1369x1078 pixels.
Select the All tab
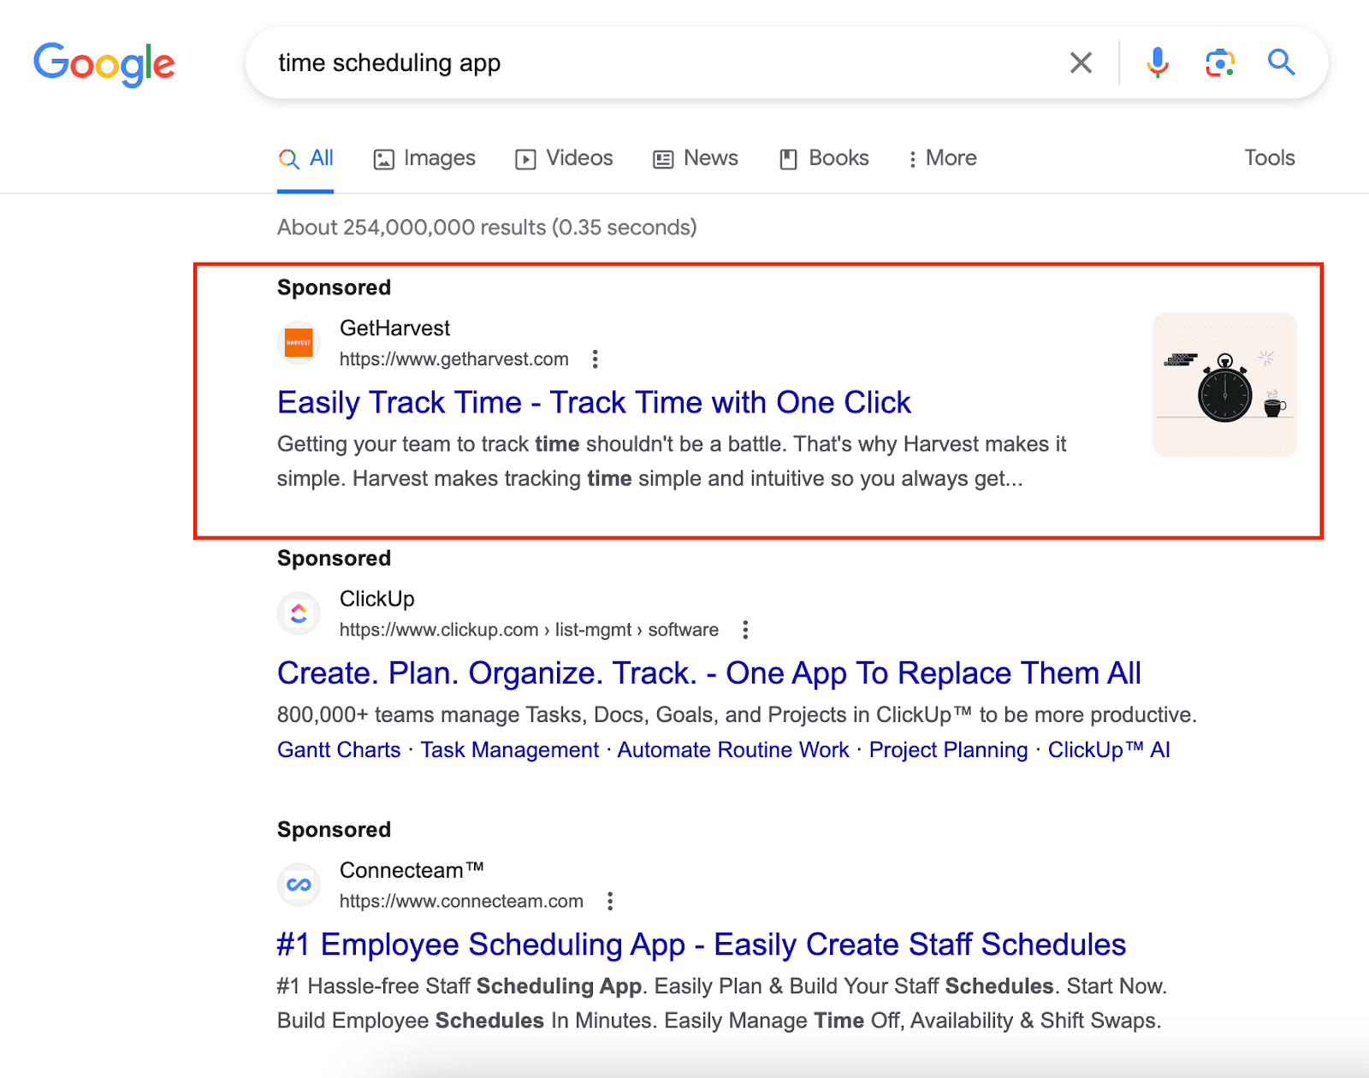click(305, 157)
